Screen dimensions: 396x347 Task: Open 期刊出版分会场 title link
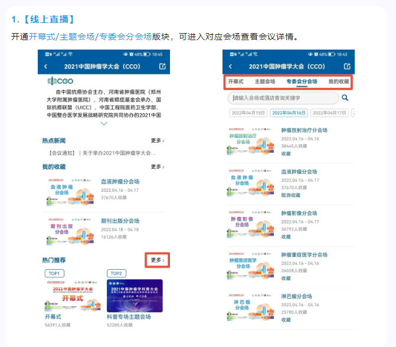120,221
